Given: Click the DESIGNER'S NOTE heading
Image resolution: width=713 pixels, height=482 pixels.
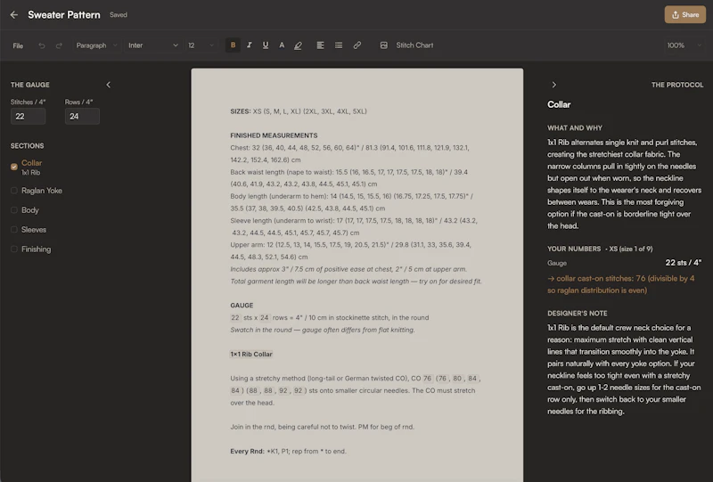Looking at the screenshot, I should [577, 314].
